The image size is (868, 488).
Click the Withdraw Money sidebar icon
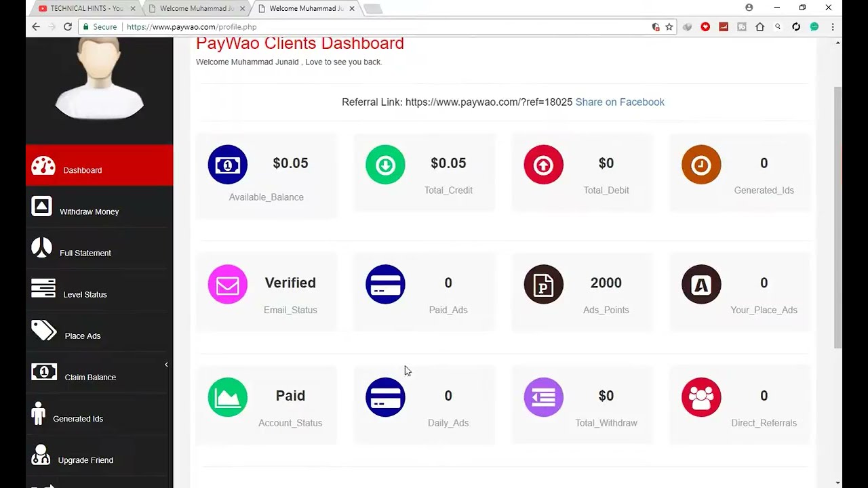(x=41, y=207)
